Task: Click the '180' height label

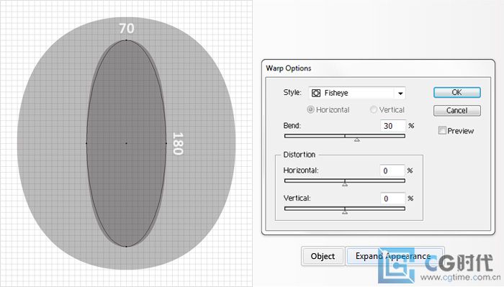Action: [x=178, y=144]
